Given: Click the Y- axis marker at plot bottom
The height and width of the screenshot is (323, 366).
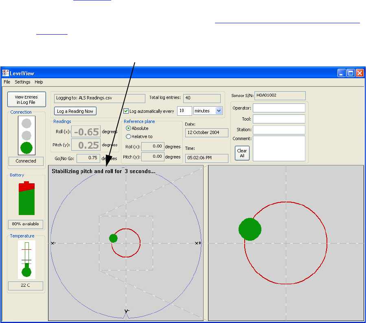Looking at the screenshot, I should point(127,311).
